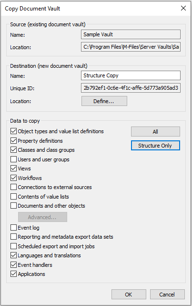Enable Users and user groups

click(x=13, y=159)
